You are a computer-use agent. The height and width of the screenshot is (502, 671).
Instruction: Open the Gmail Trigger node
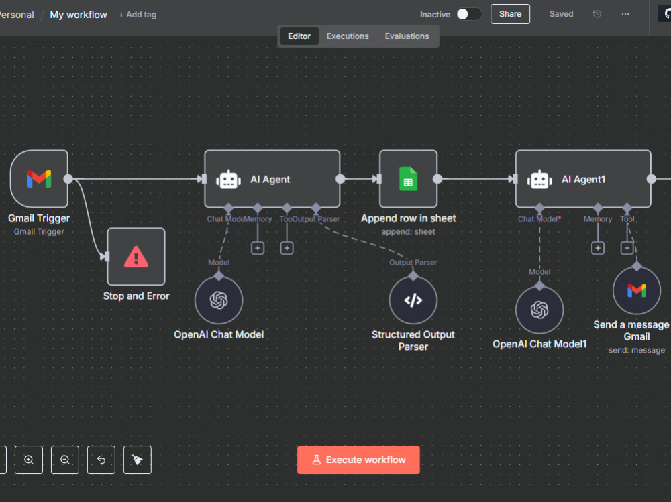(x=39, y=179)
